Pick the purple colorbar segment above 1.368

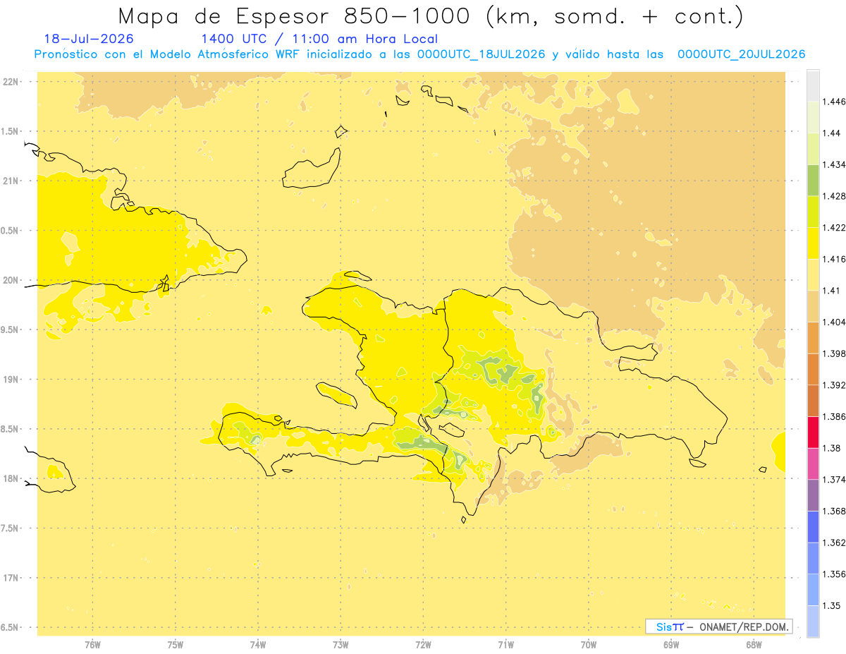click(x=813, y=495)
